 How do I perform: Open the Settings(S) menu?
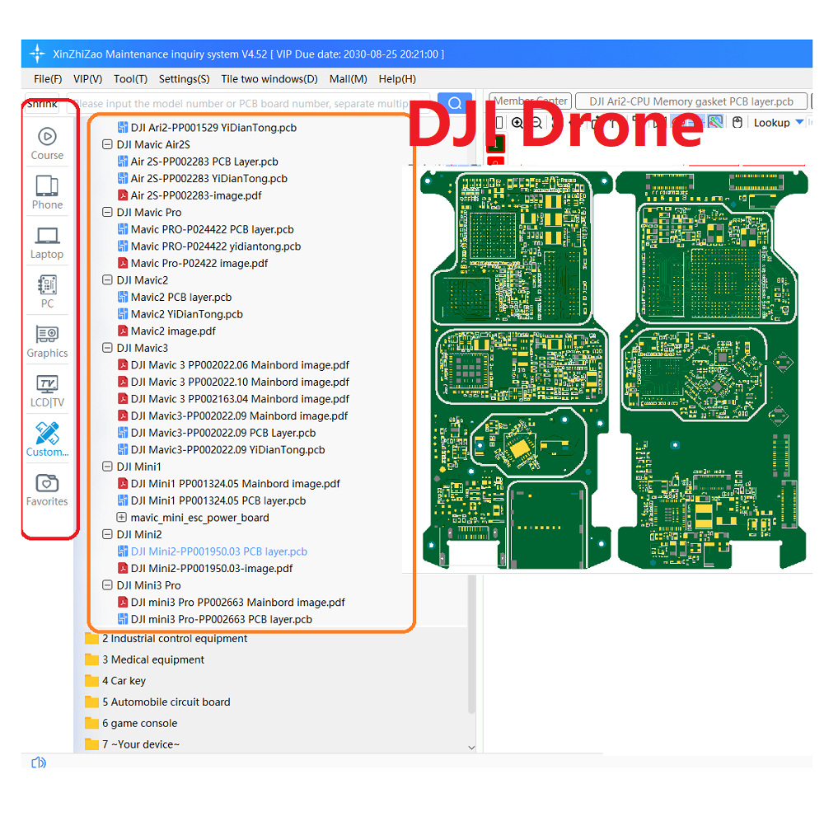coord(185,79)
